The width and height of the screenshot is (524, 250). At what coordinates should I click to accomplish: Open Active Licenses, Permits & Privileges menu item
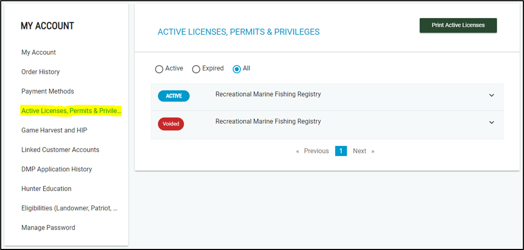(71, 111)
